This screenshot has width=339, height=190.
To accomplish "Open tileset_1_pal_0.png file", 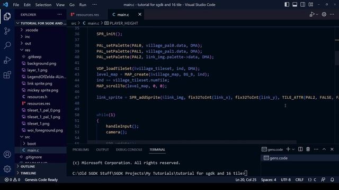I will (x=41, y=110).
